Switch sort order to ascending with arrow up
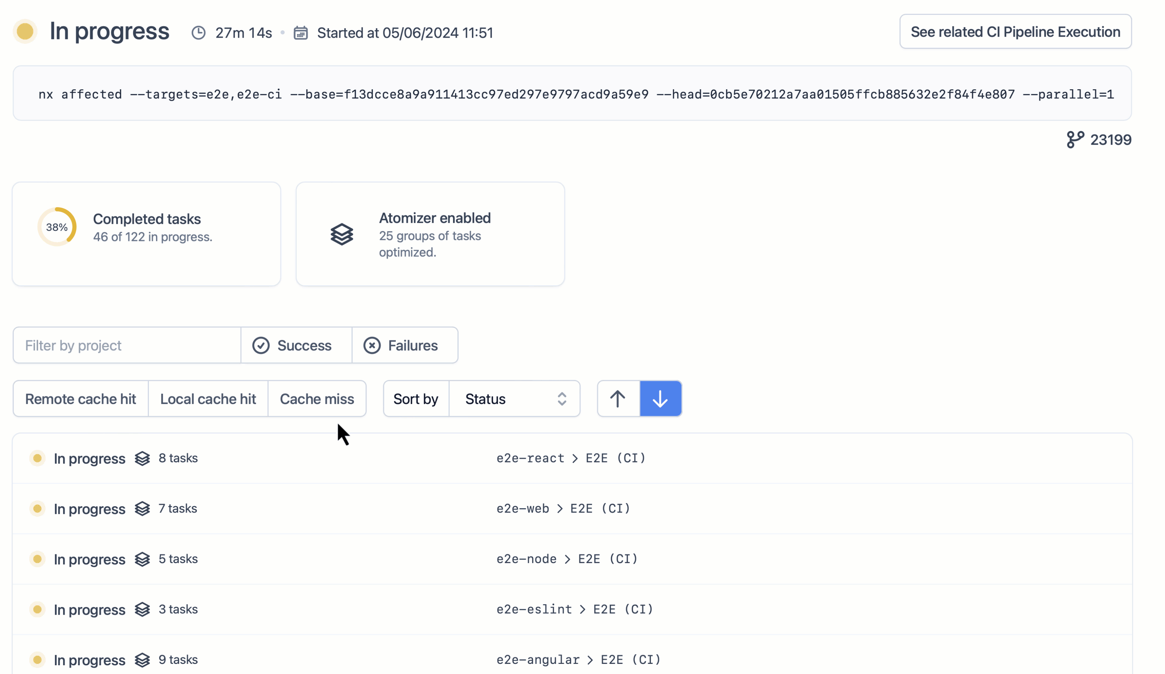The width and height of the screenshot is (1165, 674). click(x=618, y=398)
